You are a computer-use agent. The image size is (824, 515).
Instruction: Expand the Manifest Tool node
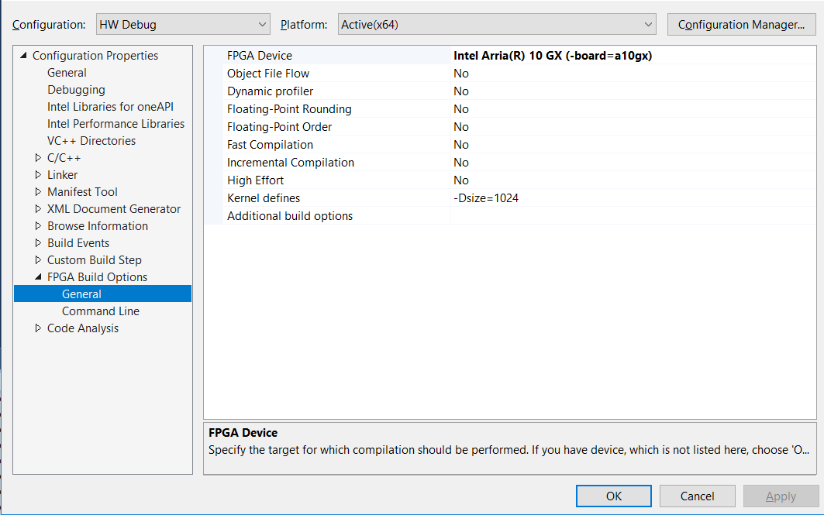(x=39, y=192)
